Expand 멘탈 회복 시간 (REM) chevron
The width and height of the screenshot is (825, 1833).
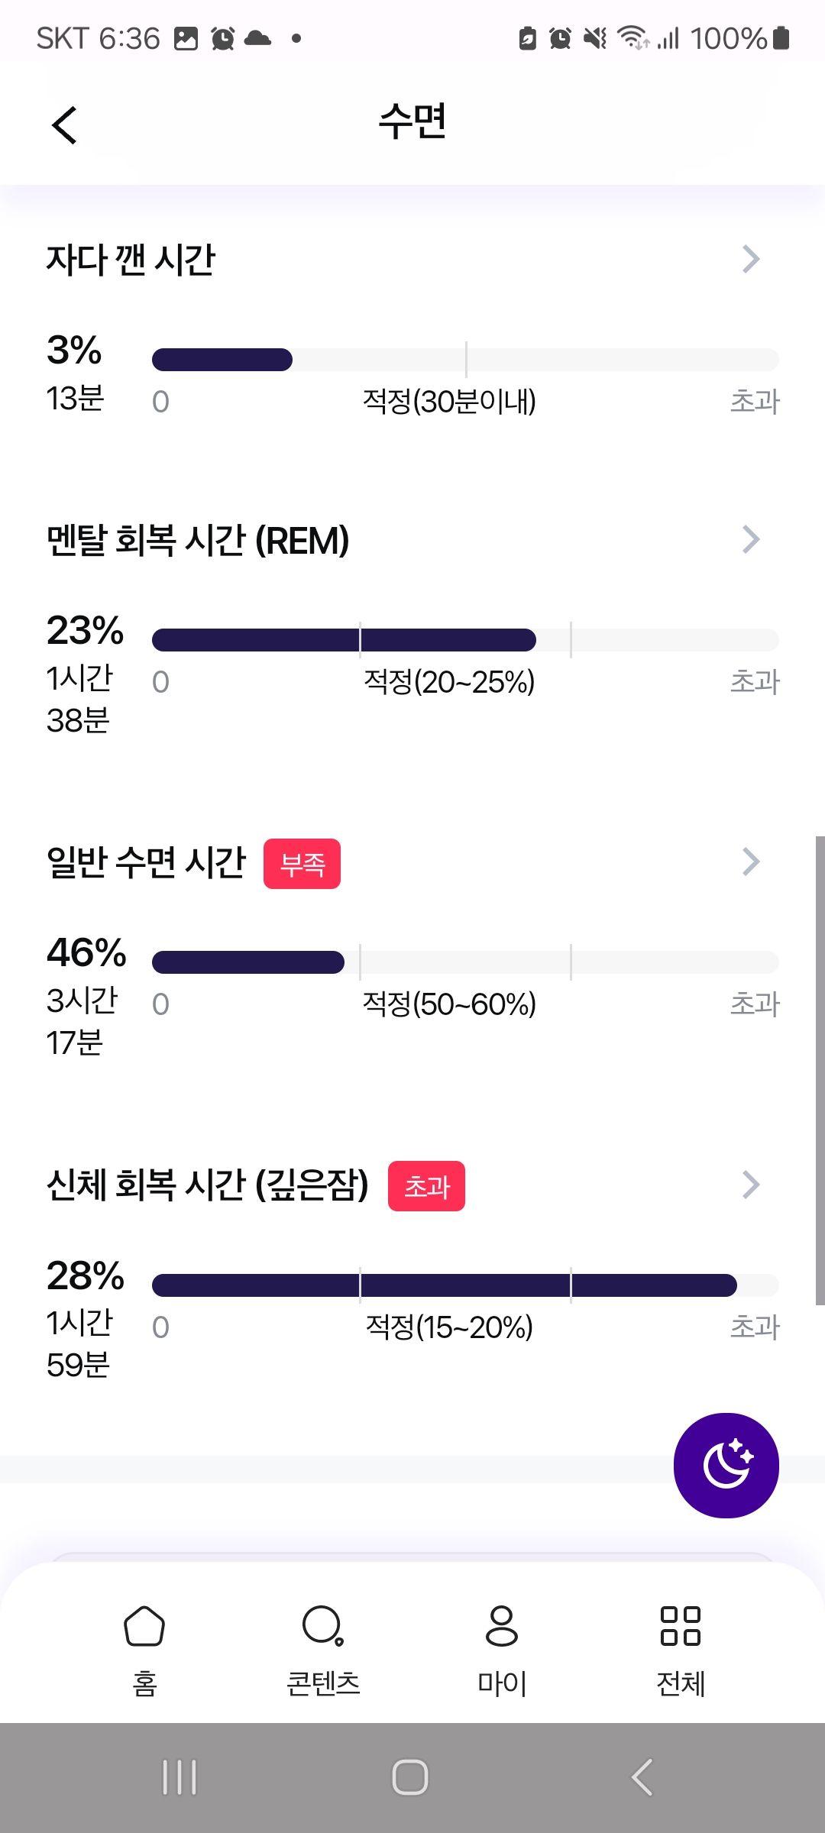751,539
